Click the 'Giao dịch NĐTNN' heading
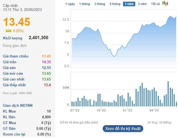The image size is (178, 138). pyautogui.click(x=18, y=105)
